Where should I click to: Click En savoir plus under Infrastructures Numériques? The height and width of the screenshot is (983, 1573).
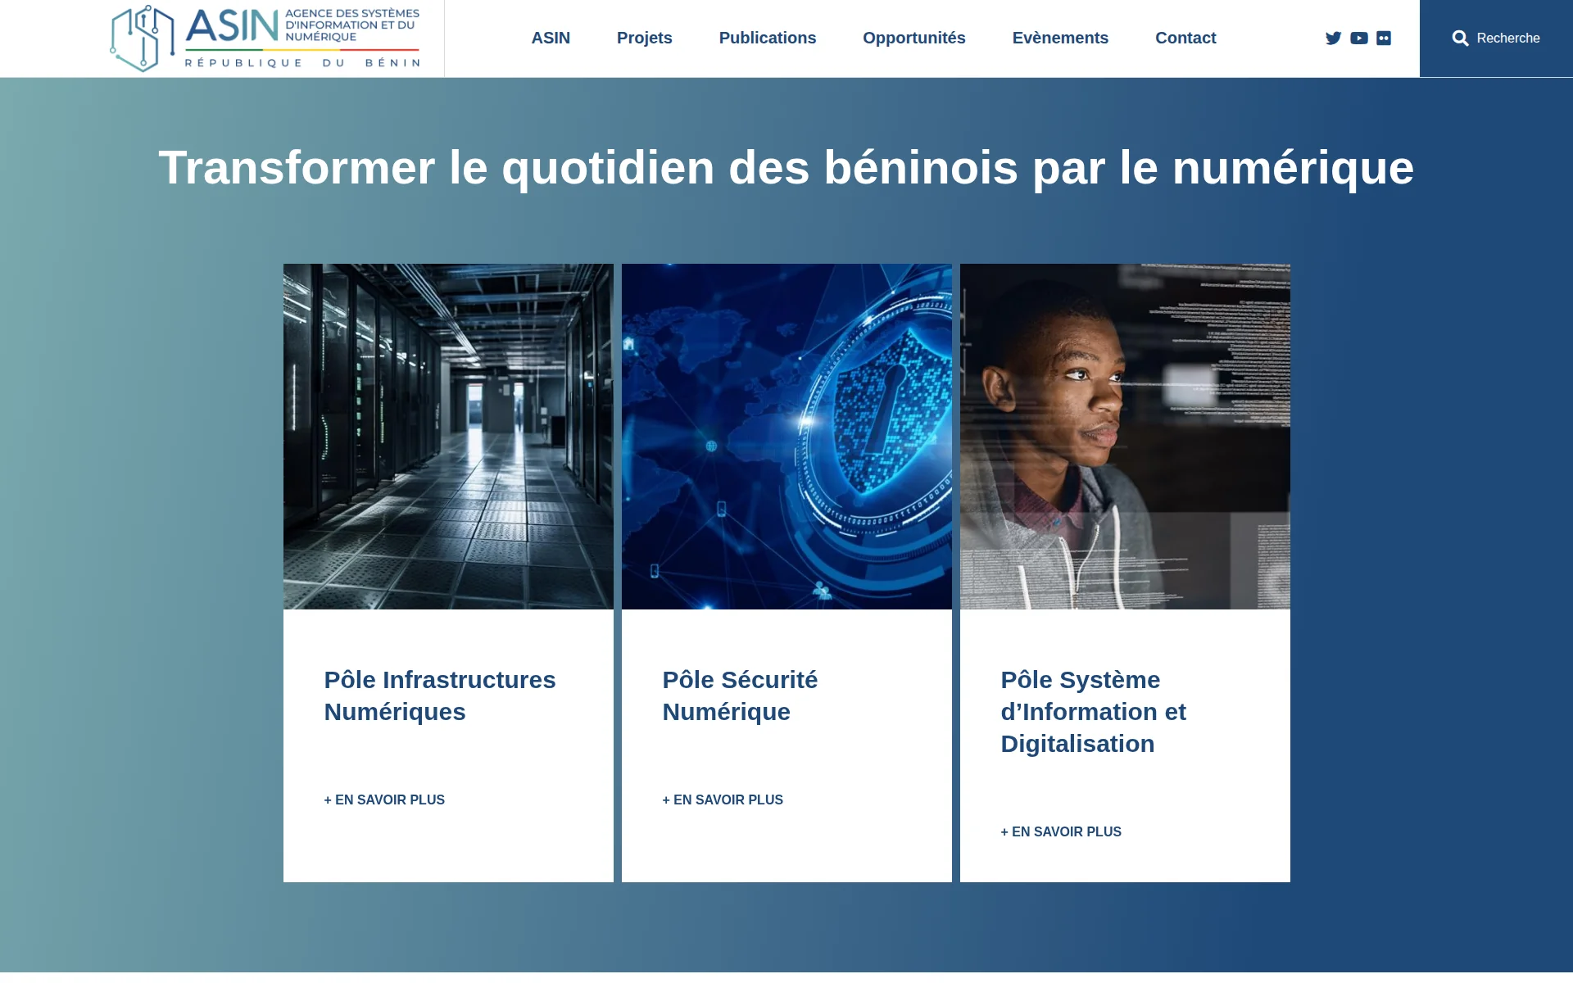click(x=384, y=800)
